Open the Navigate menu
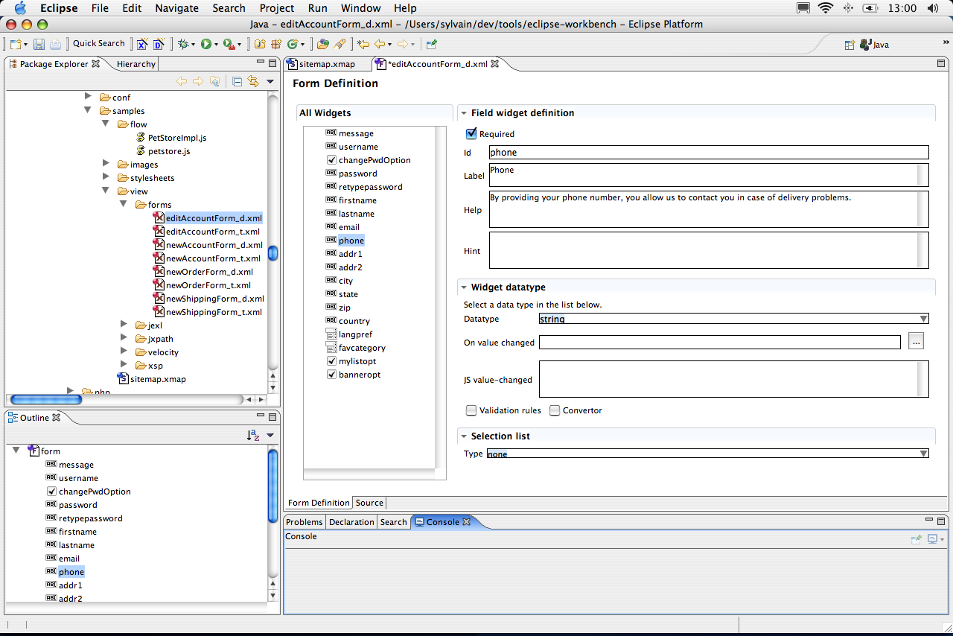 [176, 8]
